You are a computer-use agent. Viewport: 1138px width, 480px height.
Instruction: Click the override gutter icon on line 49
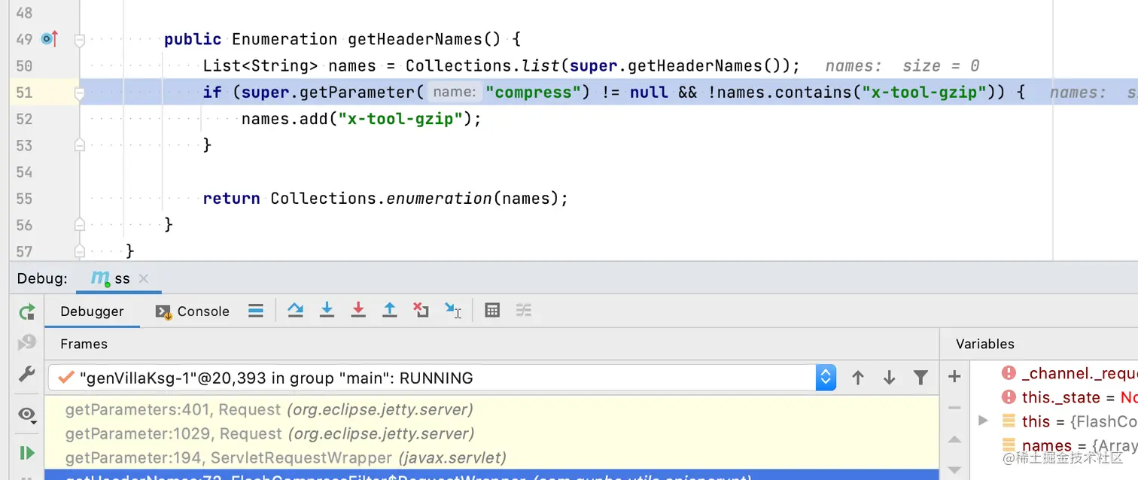point(50,38)
